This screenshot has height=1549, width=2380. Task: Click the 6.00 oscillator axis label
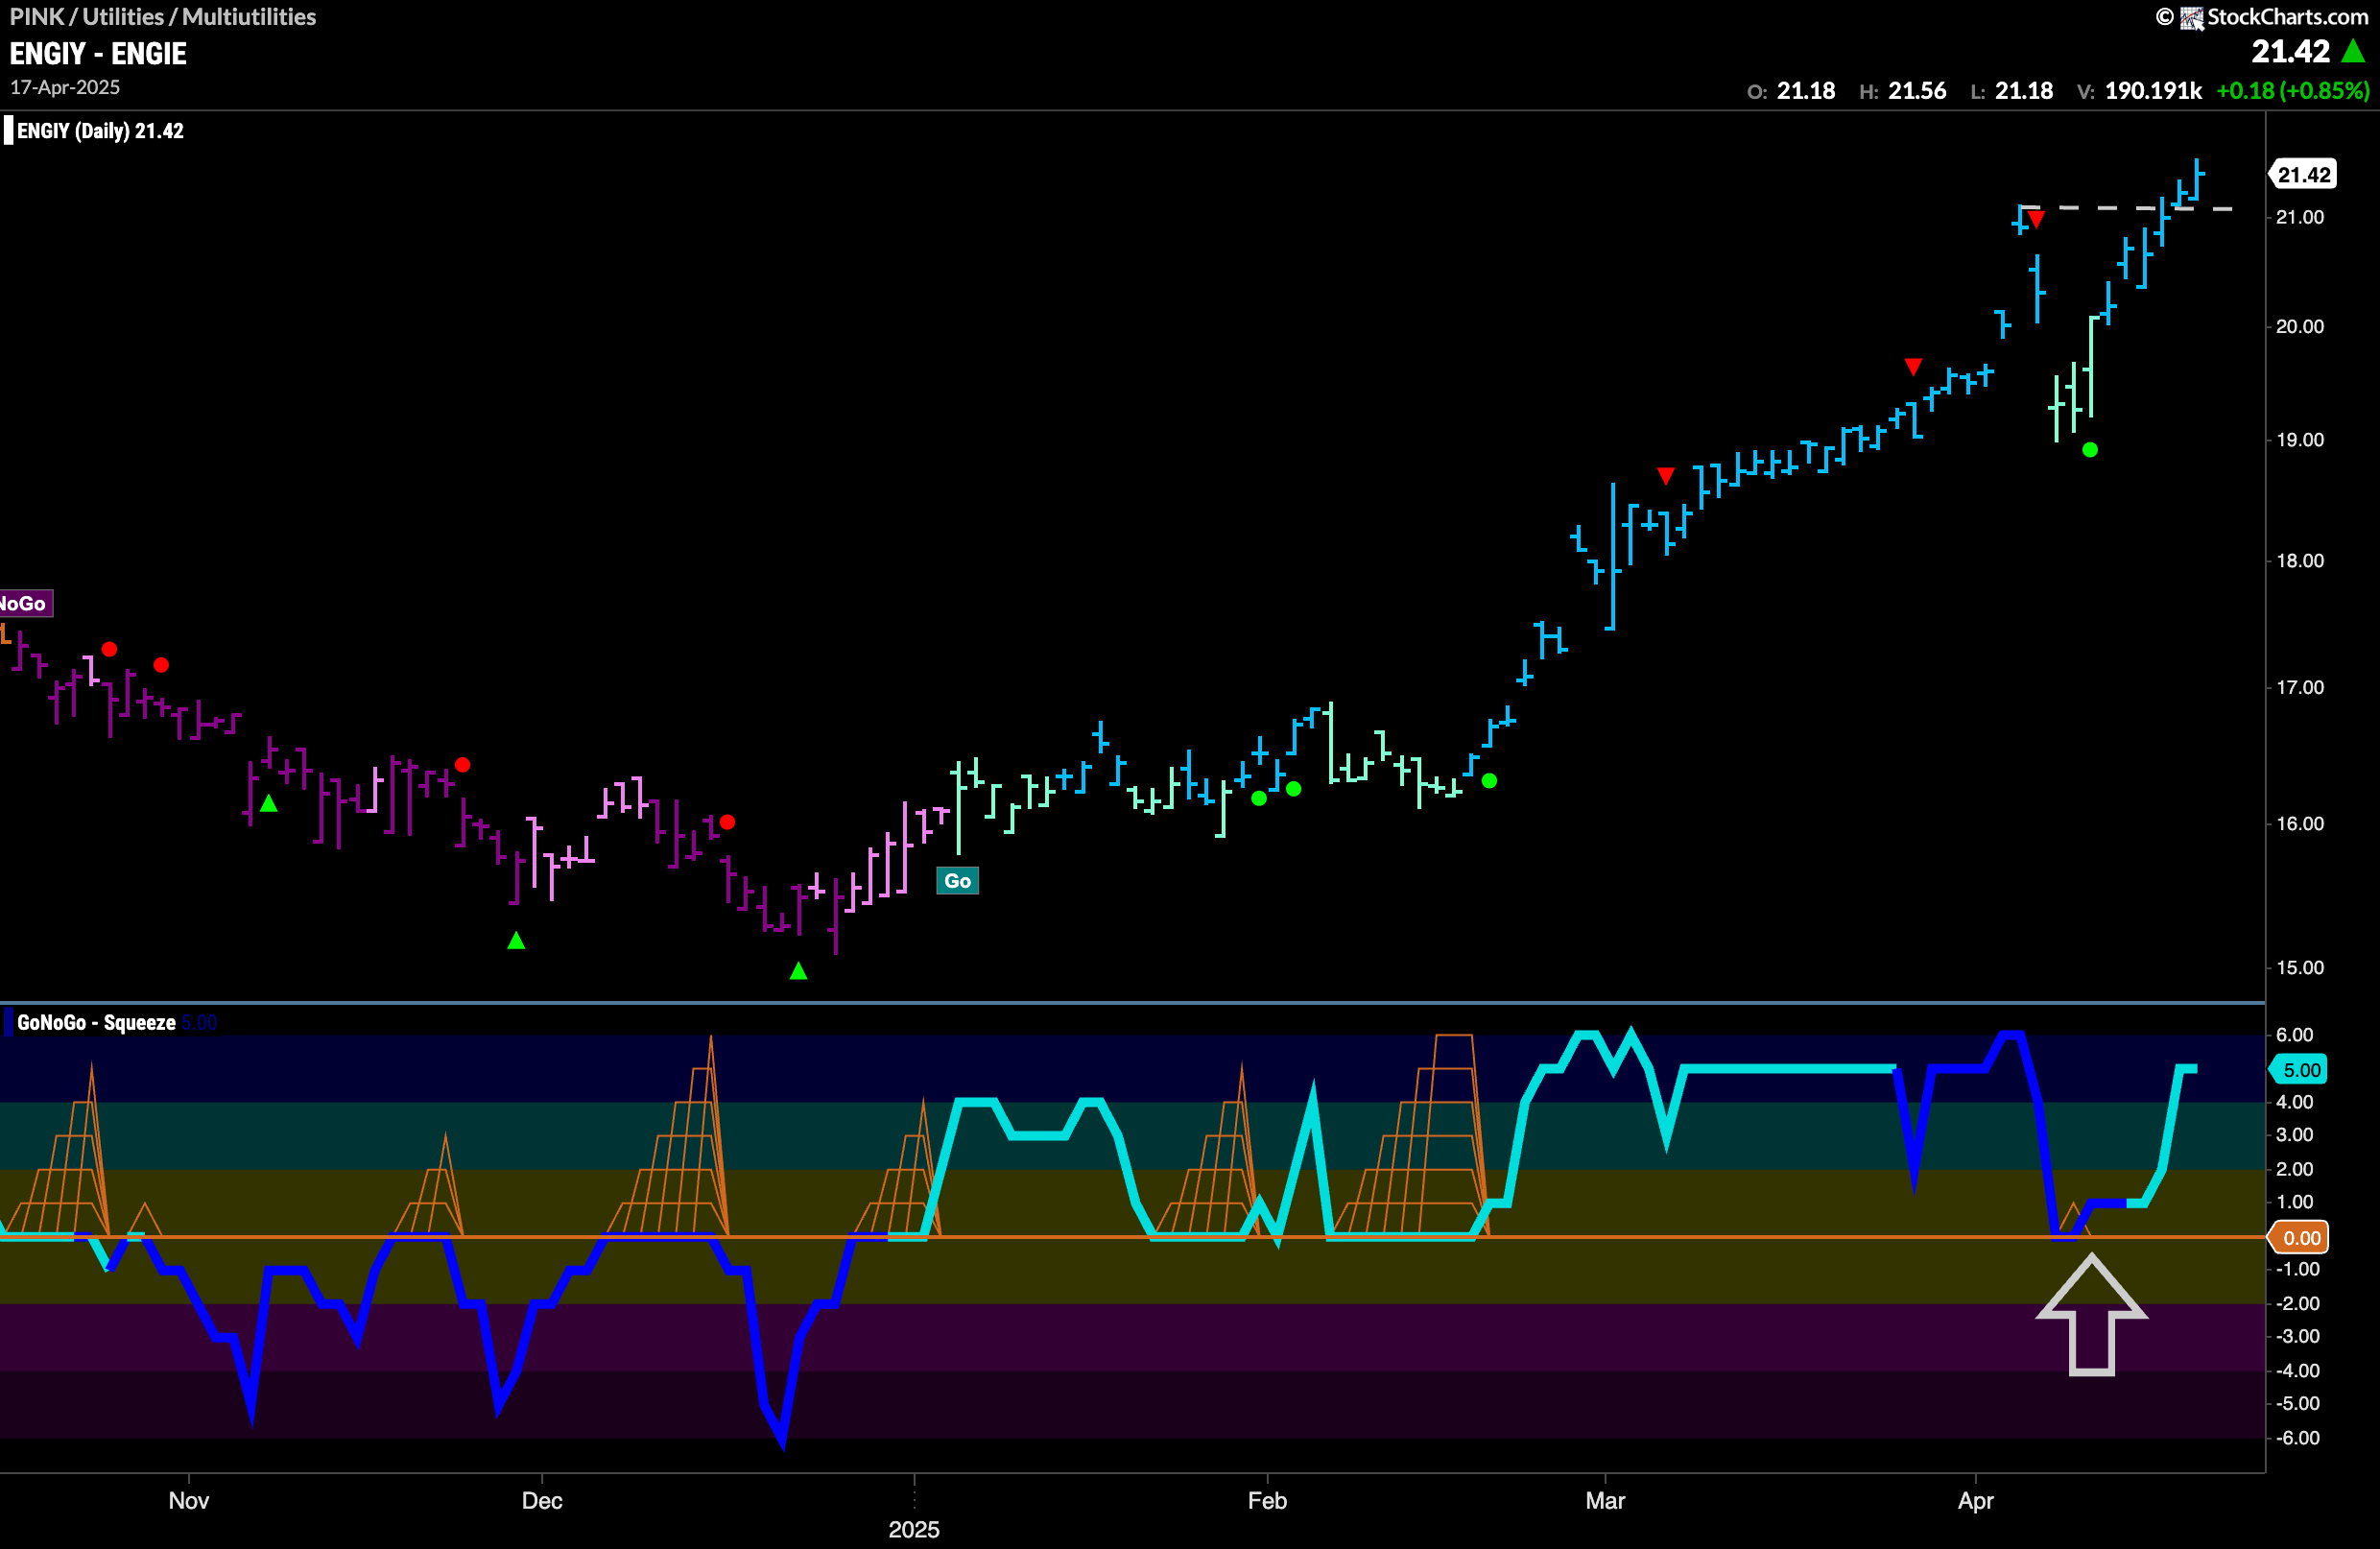(x=2295, y=1035)
